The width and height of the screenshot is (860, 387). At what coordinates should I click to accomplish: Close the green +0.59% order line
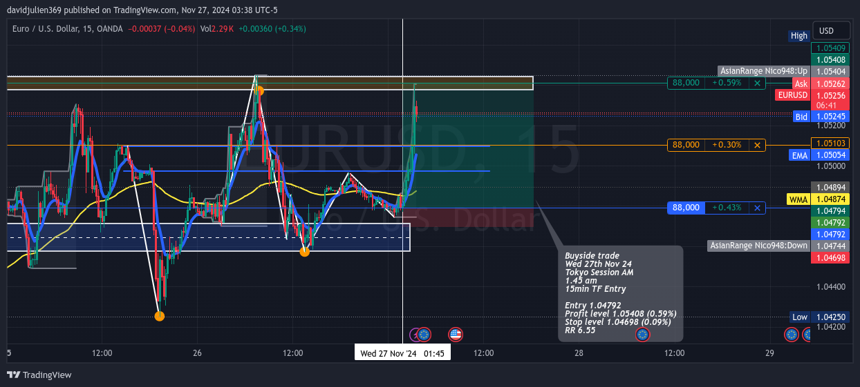[758, 83]
